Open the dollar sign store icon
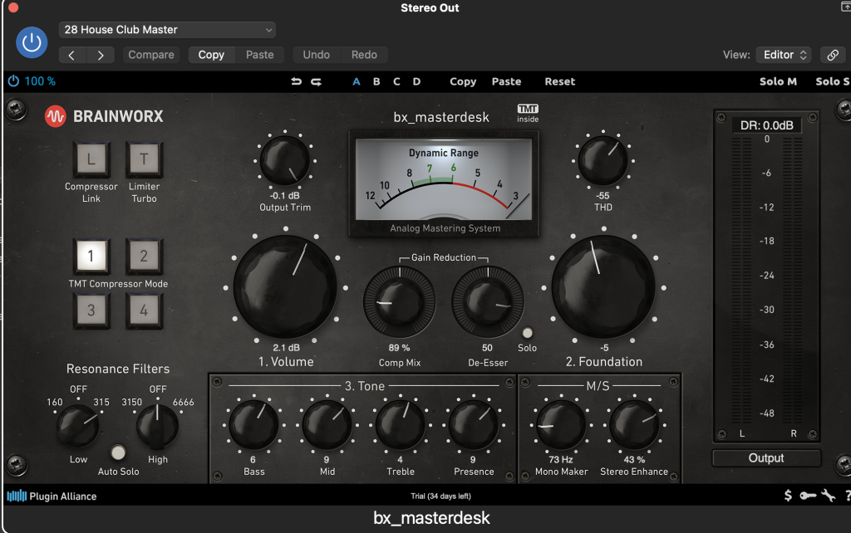 pyautogui.click(x=788, y=496)
